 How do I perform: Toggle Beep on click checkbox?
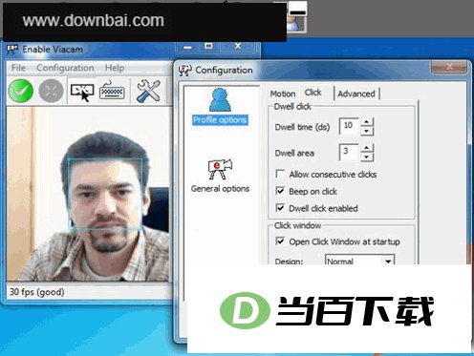[x=280, y=191]
